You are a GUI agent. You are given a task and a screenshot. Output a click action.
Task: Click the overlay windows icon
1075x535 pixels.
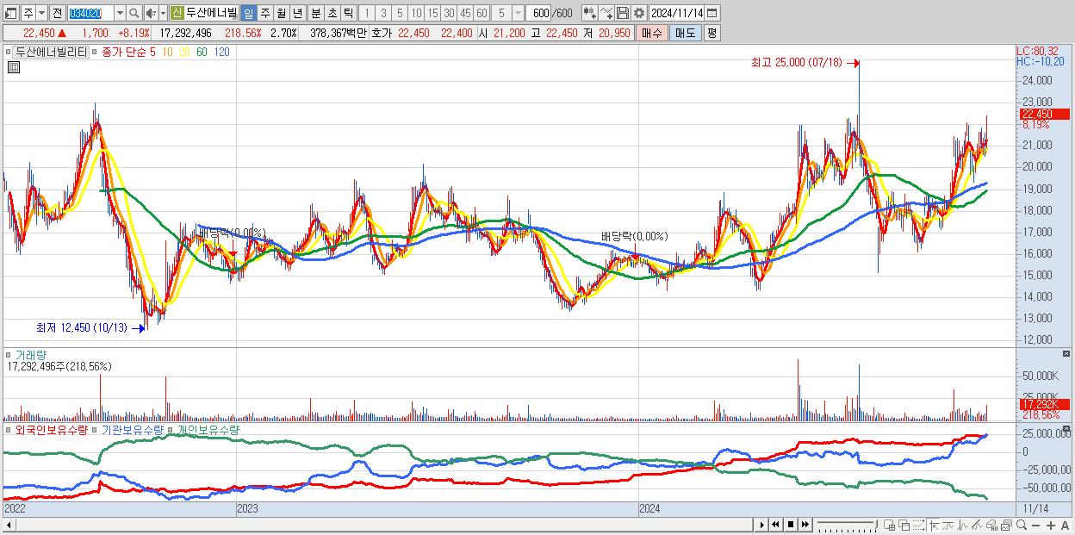click(904, 525)
